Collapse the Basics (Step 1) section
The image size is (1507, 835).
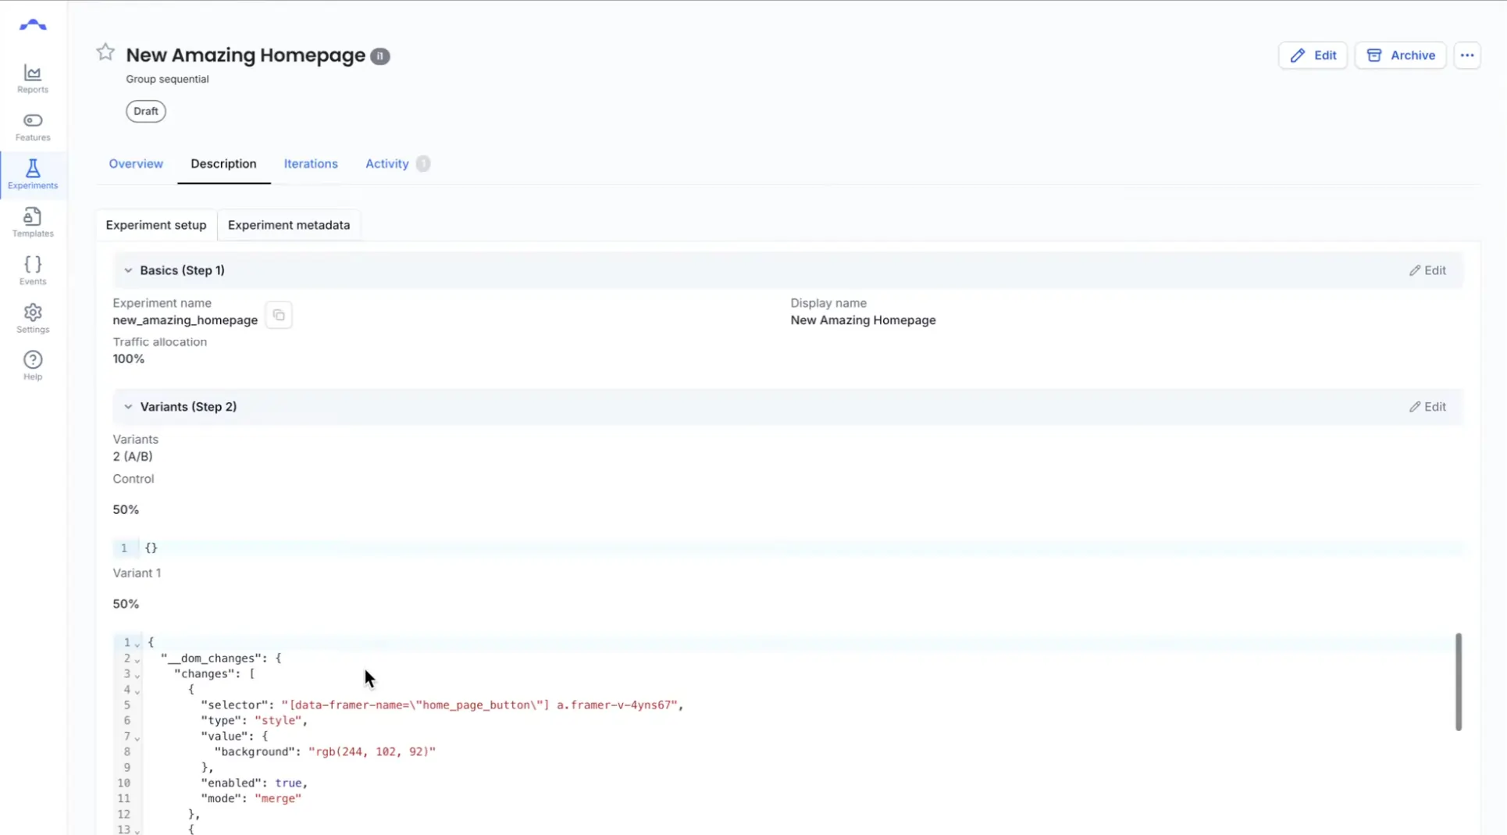128,270
